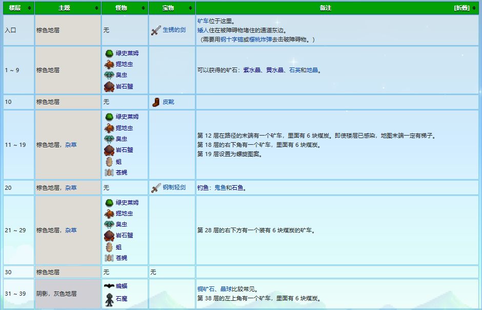482x310 pixels.
Task: Click 蛆 grub icon in floors 21 ~ 29 row
Action: (x=109, y=247)
